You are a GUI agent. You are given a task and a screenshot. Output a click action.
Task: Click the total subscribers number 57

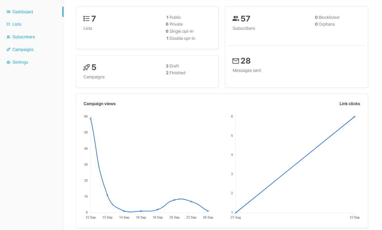[246, 19]
